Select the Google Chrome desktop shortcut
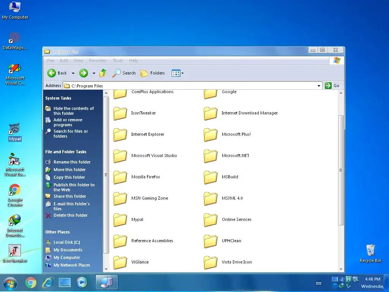Viewport: 389px width, 292px height. 15,195
